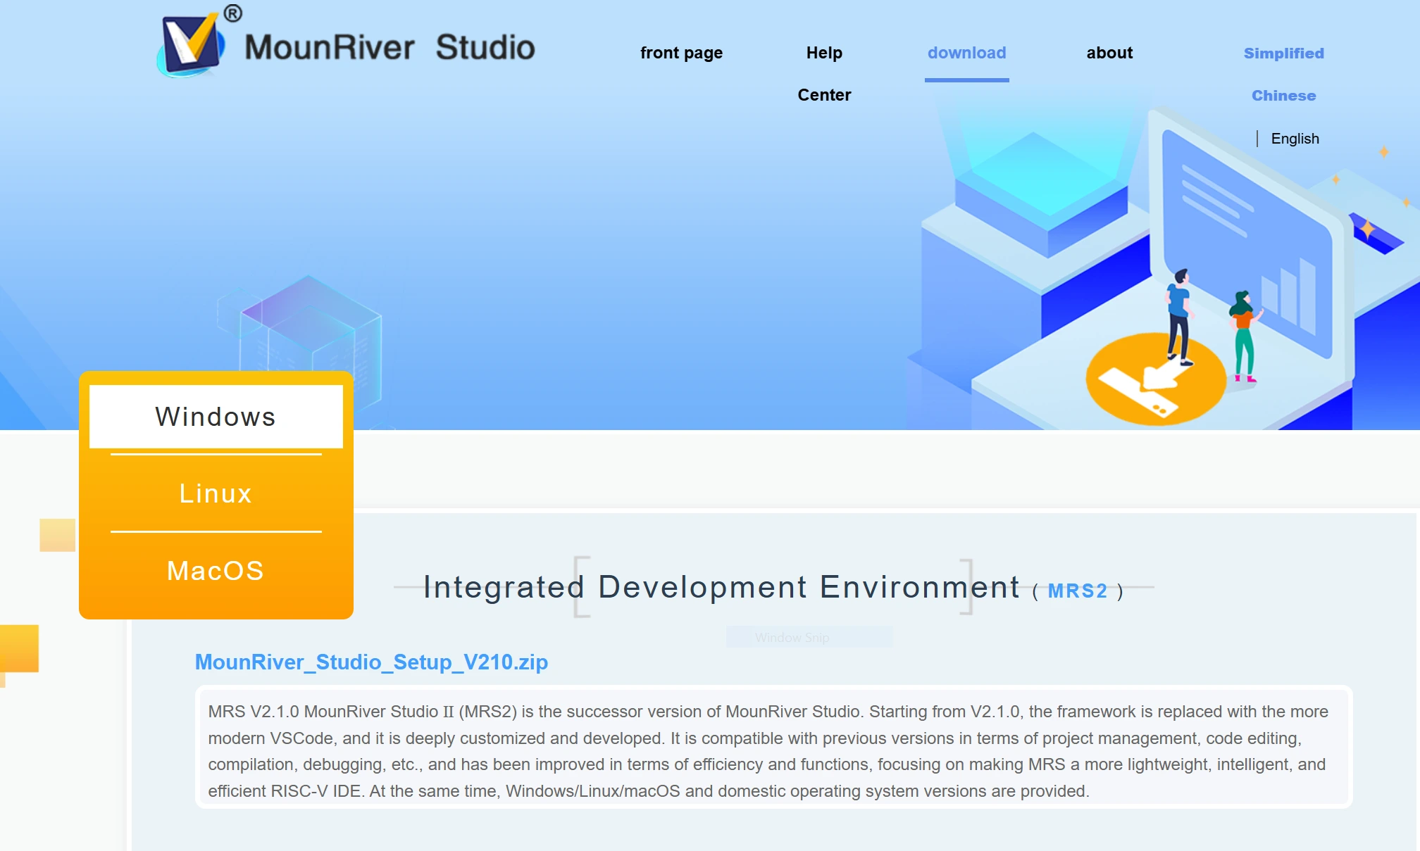
Task: Select the download nav tab
Action: point(966,53)
